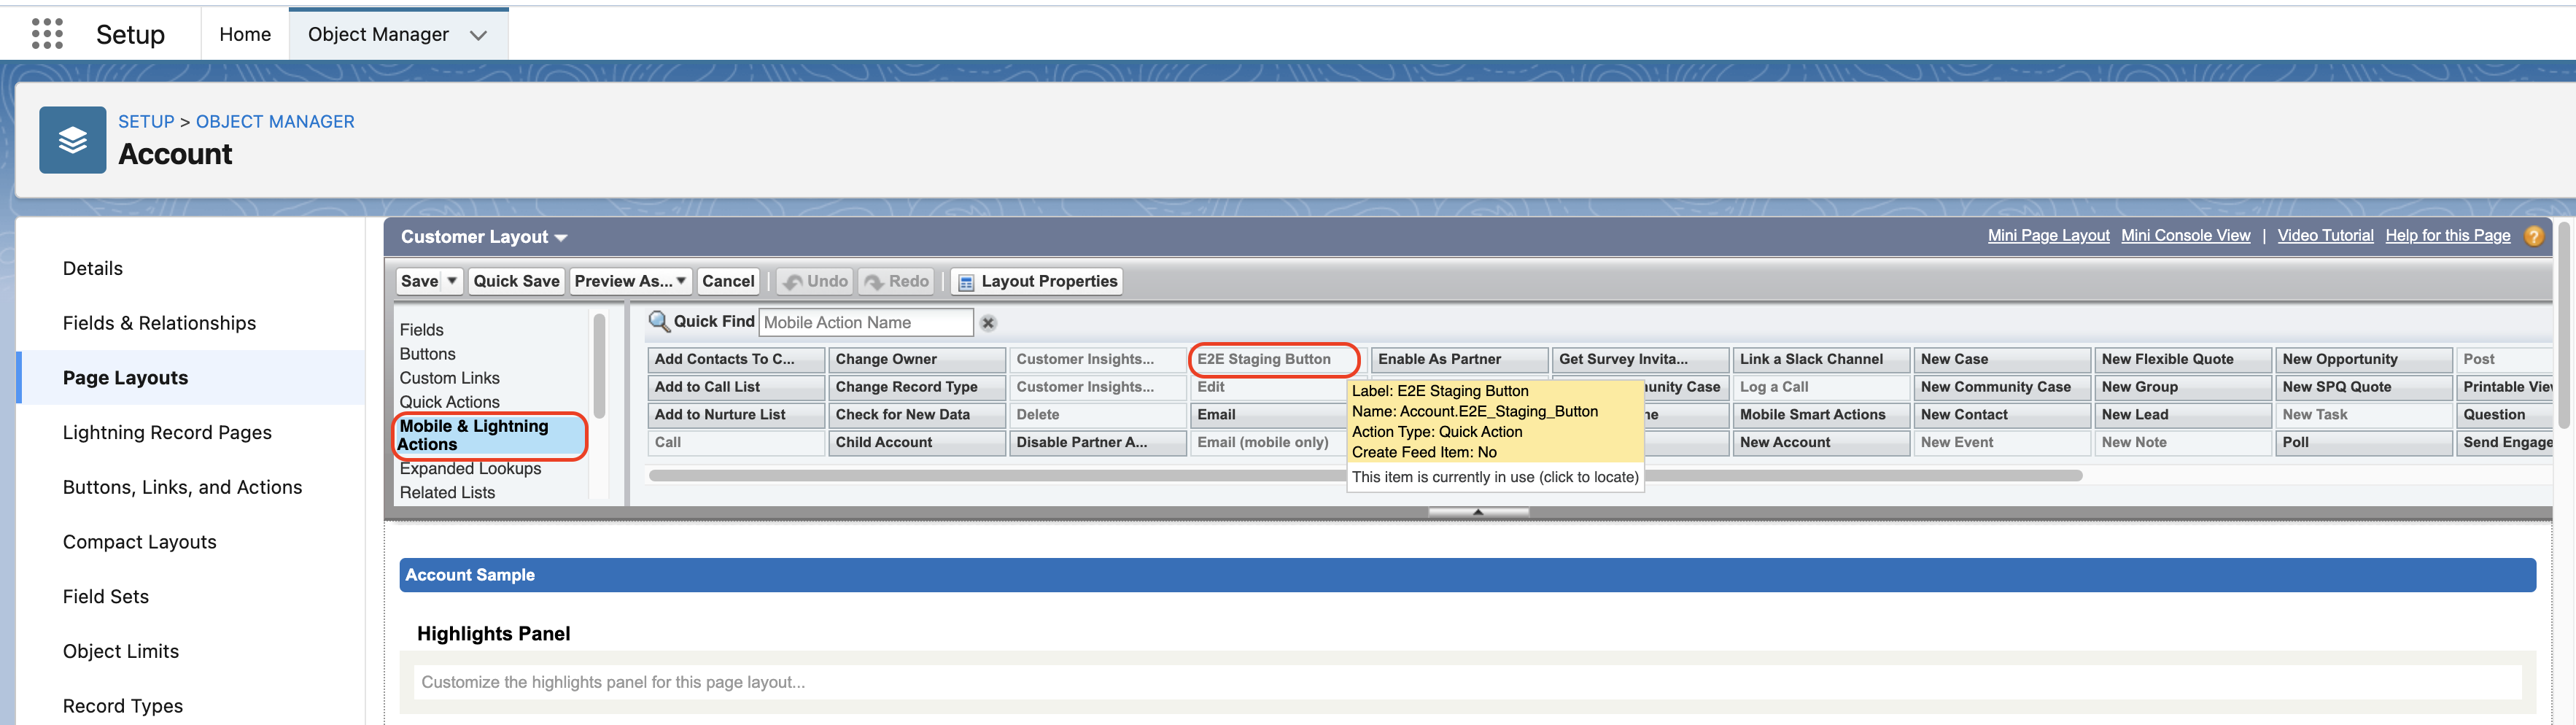
Task: Open the Lightning Record Pages section
Action: 167,432
